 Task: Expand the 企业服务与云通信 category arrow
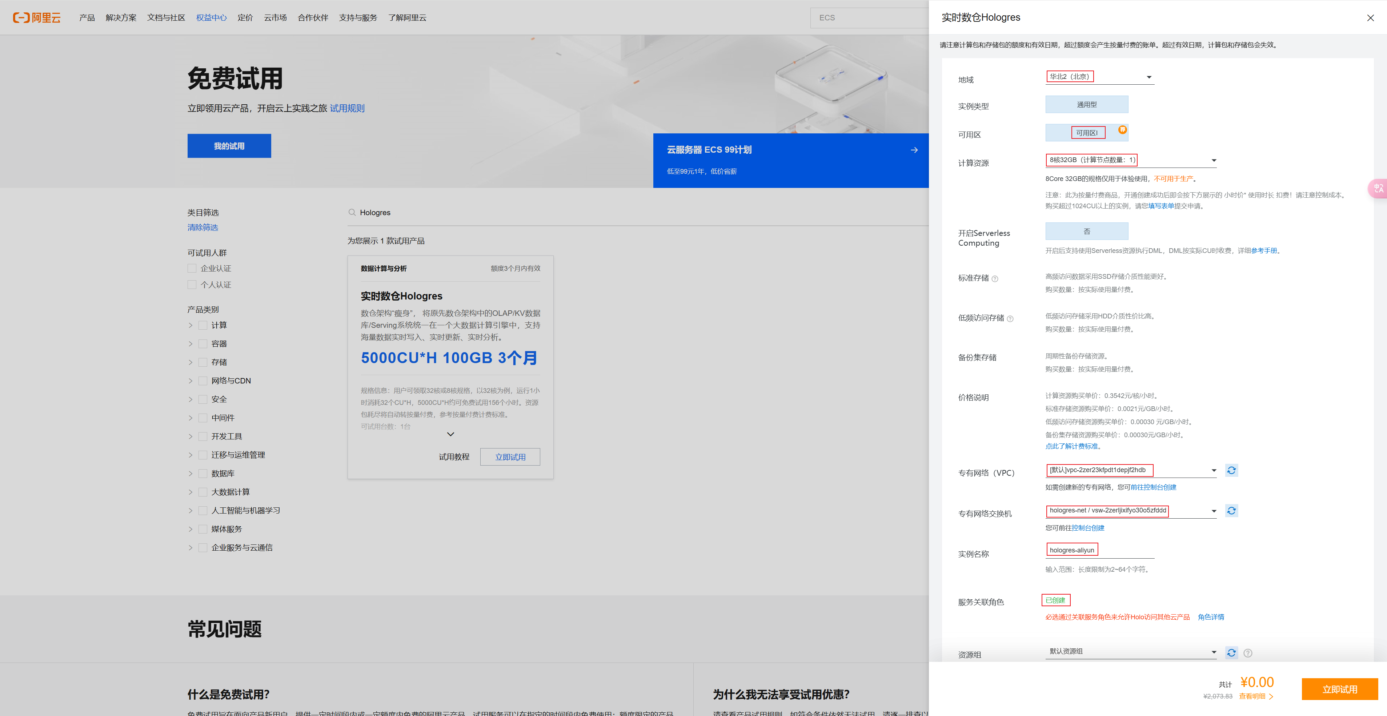tap(191, 547)
